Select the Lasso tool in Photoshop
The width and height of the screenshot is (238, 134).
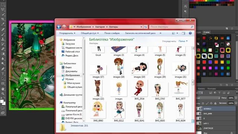pyautogui.click(x=3, y=9)
